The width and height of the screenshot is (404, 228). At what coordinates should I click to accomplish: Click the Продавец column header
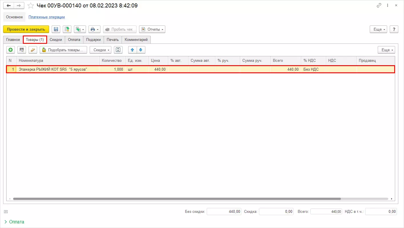click(x=375, y=60)
